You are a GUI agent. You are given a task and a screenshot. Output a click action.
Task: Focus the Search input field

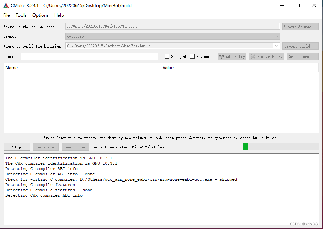click(x=89, y=56)
